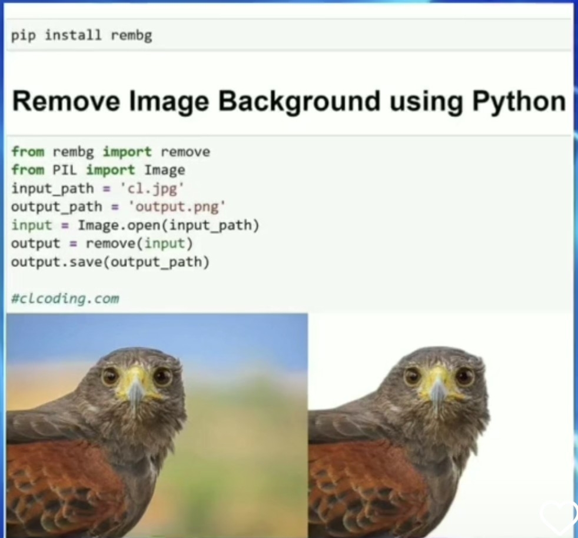Screen dimensions: 578x538
Task: Tap the heart like icon
Action: (x=559, y=515)
